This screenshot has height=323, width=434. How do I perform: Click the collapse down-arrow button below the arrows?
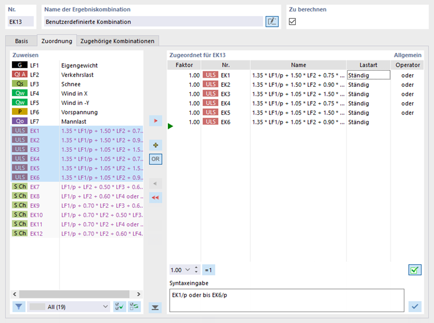[155, 308]
